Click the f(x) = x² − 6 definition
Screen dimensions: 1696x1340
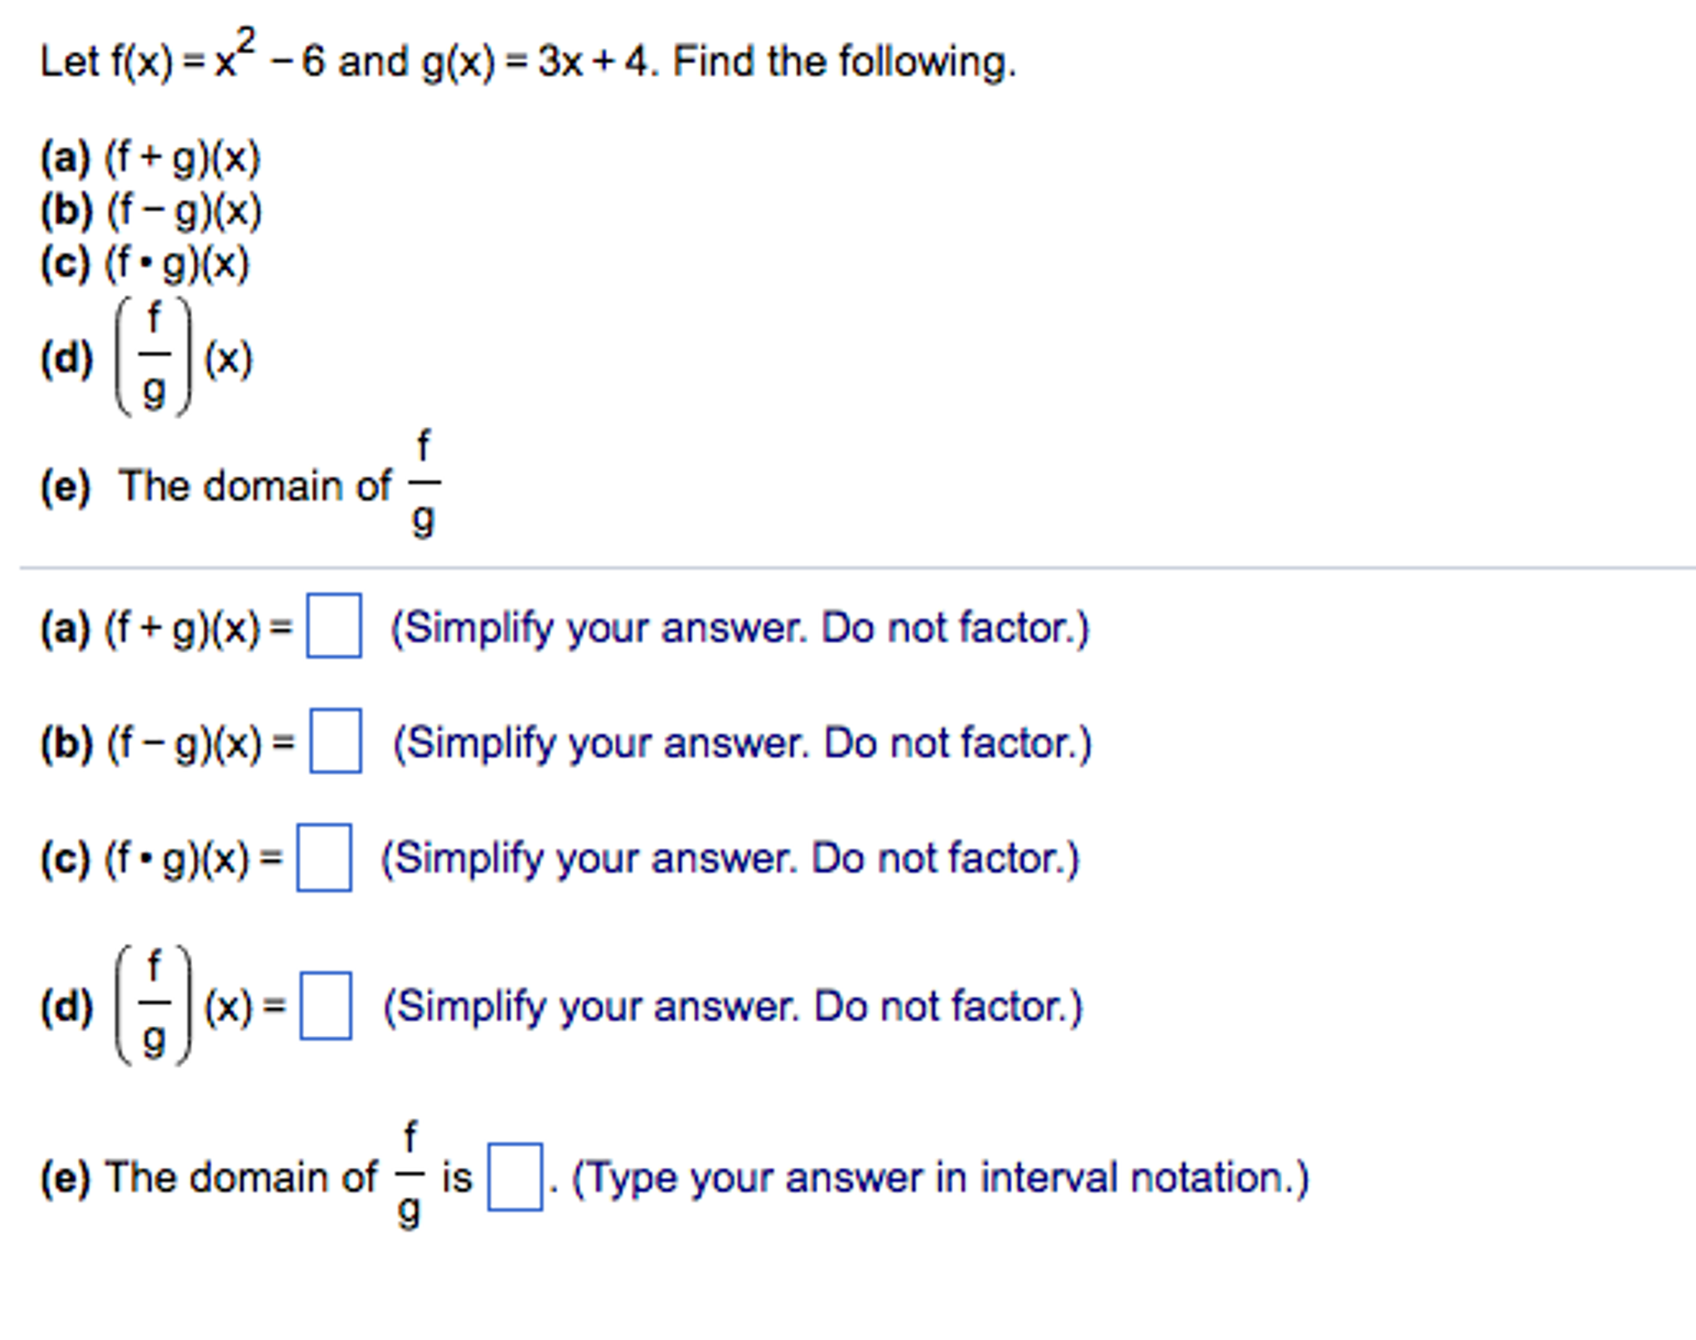tap(217, 60)
